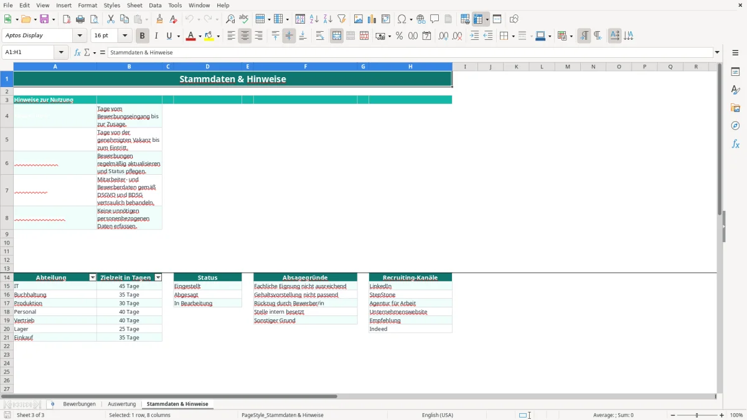Screen dimensions: 747x420
Task: Open the sidebar Properties panel
Action: (x=735, y=72)
